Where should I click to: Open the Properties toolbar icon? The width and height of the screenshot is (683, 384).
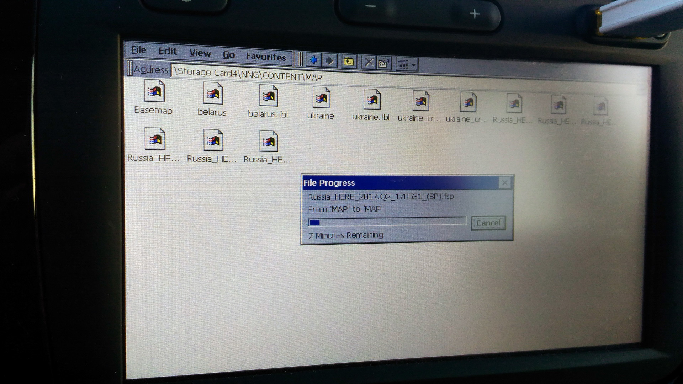383,64
